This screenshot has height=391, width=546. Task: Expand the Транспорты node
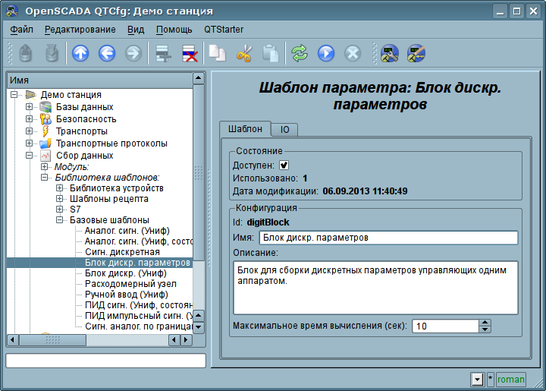pyautogui.click(x=30, y=131)
